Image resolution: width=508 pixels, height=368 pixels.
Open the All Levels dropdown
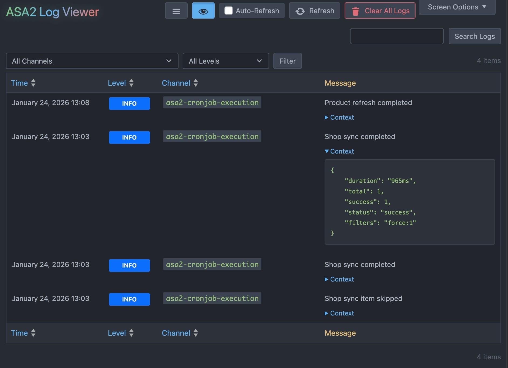[225, 61]
